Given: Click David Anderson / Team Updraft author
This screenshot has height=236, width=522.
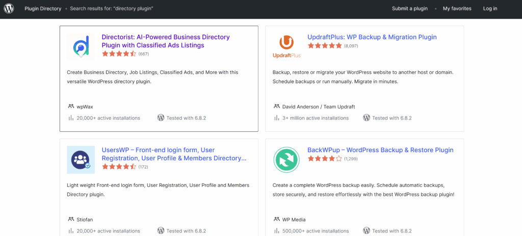Looking at the screenshot, I should pos(319,107).
